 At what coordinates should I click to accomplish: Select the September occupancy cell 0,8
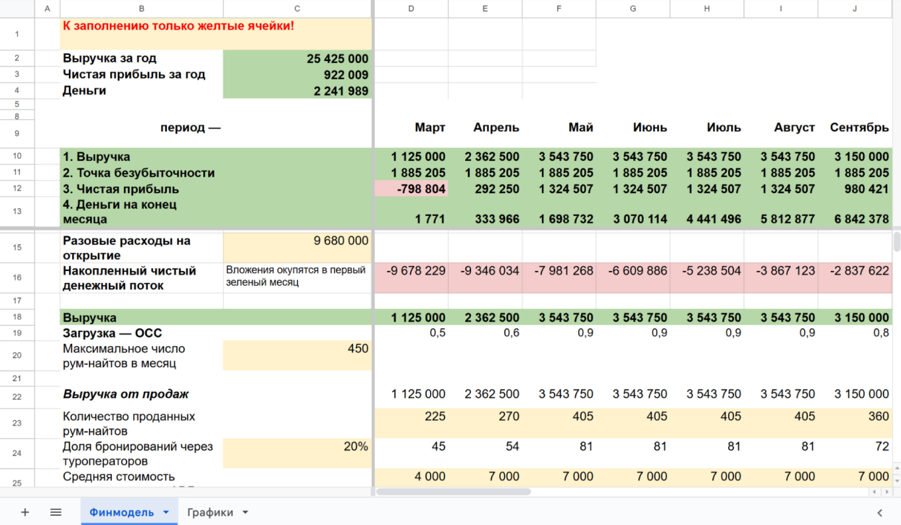(x=855, y=333)
